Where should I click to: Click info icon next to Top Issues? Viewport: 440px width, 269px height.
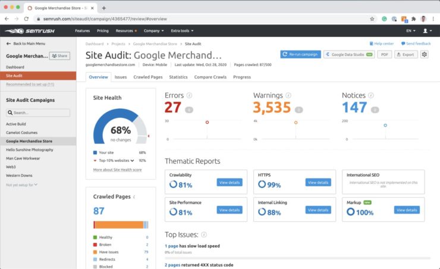click(x=204, y=234)
